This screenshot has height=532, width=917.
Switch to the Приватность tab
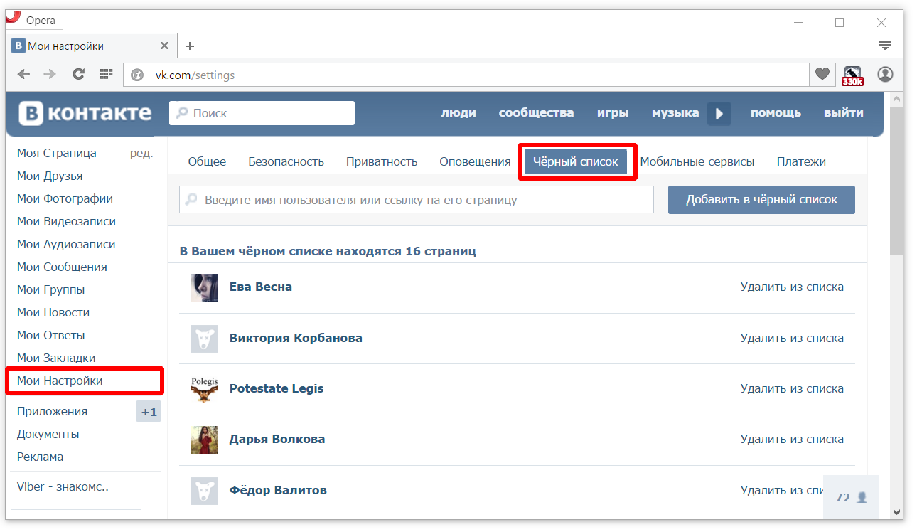point(382,161)
